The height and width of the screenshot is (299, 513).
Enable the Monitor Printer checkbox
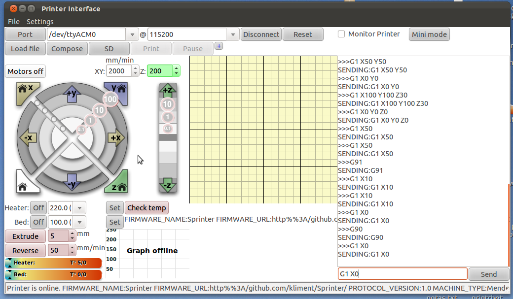[341, 34]
